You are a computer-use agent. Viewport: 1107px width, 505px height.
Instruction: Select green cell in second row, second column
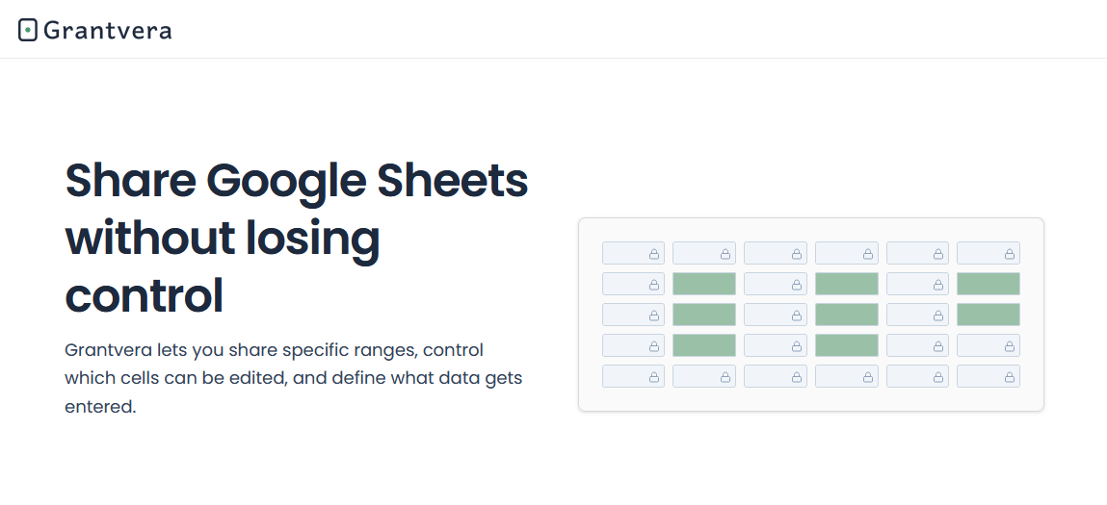point(704,284)
